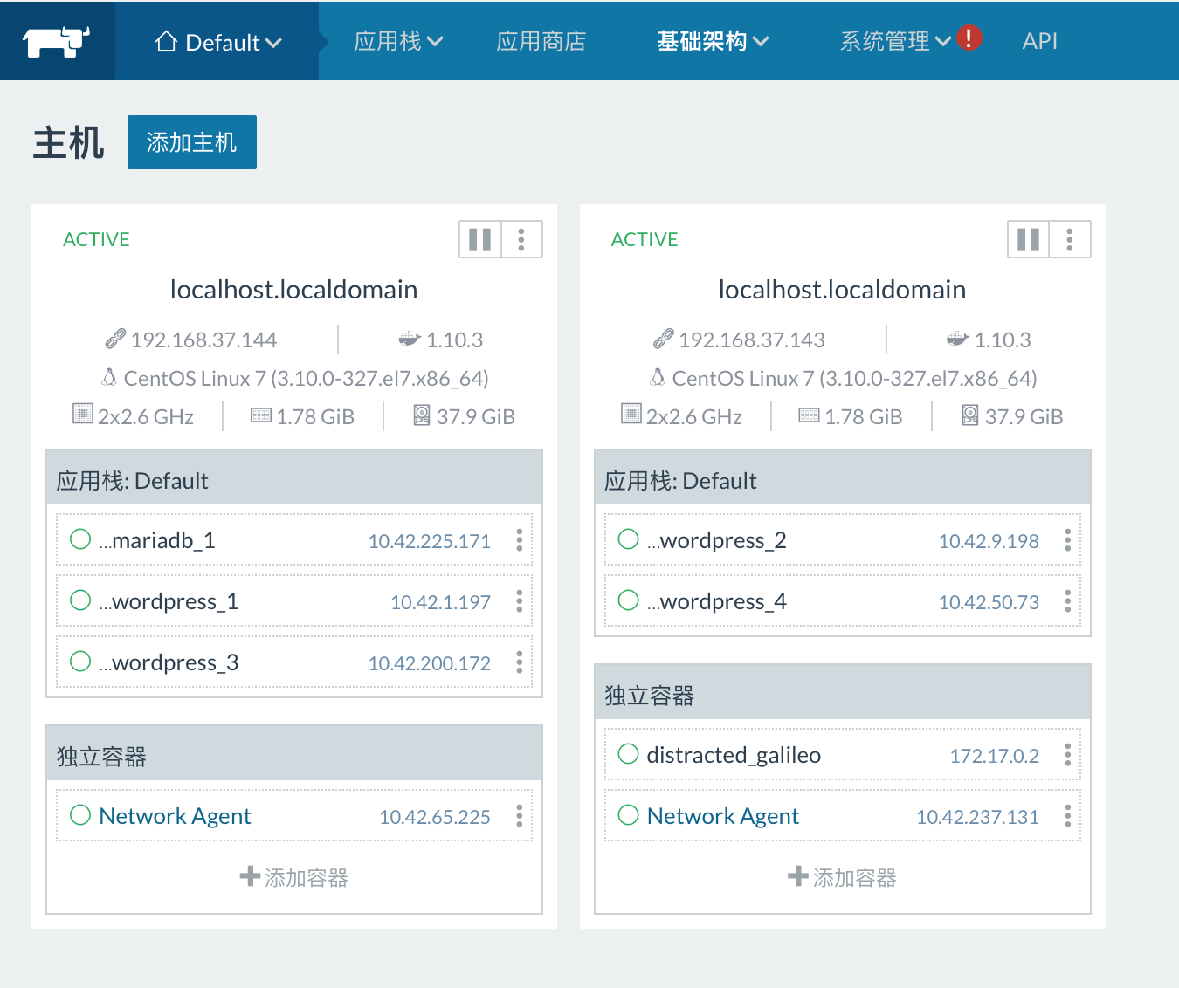This screenshot has width=1179, height=988.
Task: Click the link icon beside 192.168.37.143
Action: pyautogui.click(x=664, y=339)
